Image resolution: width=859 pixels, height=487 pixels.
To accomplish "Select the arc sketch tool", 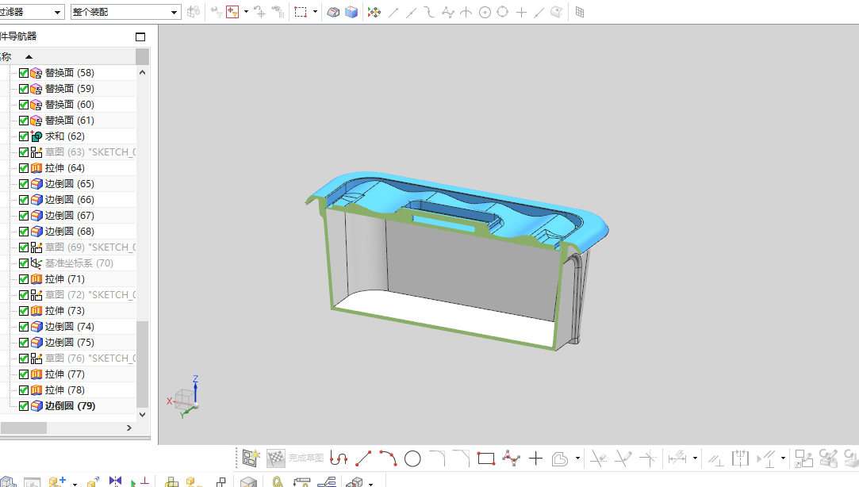I will coord(388,458).
